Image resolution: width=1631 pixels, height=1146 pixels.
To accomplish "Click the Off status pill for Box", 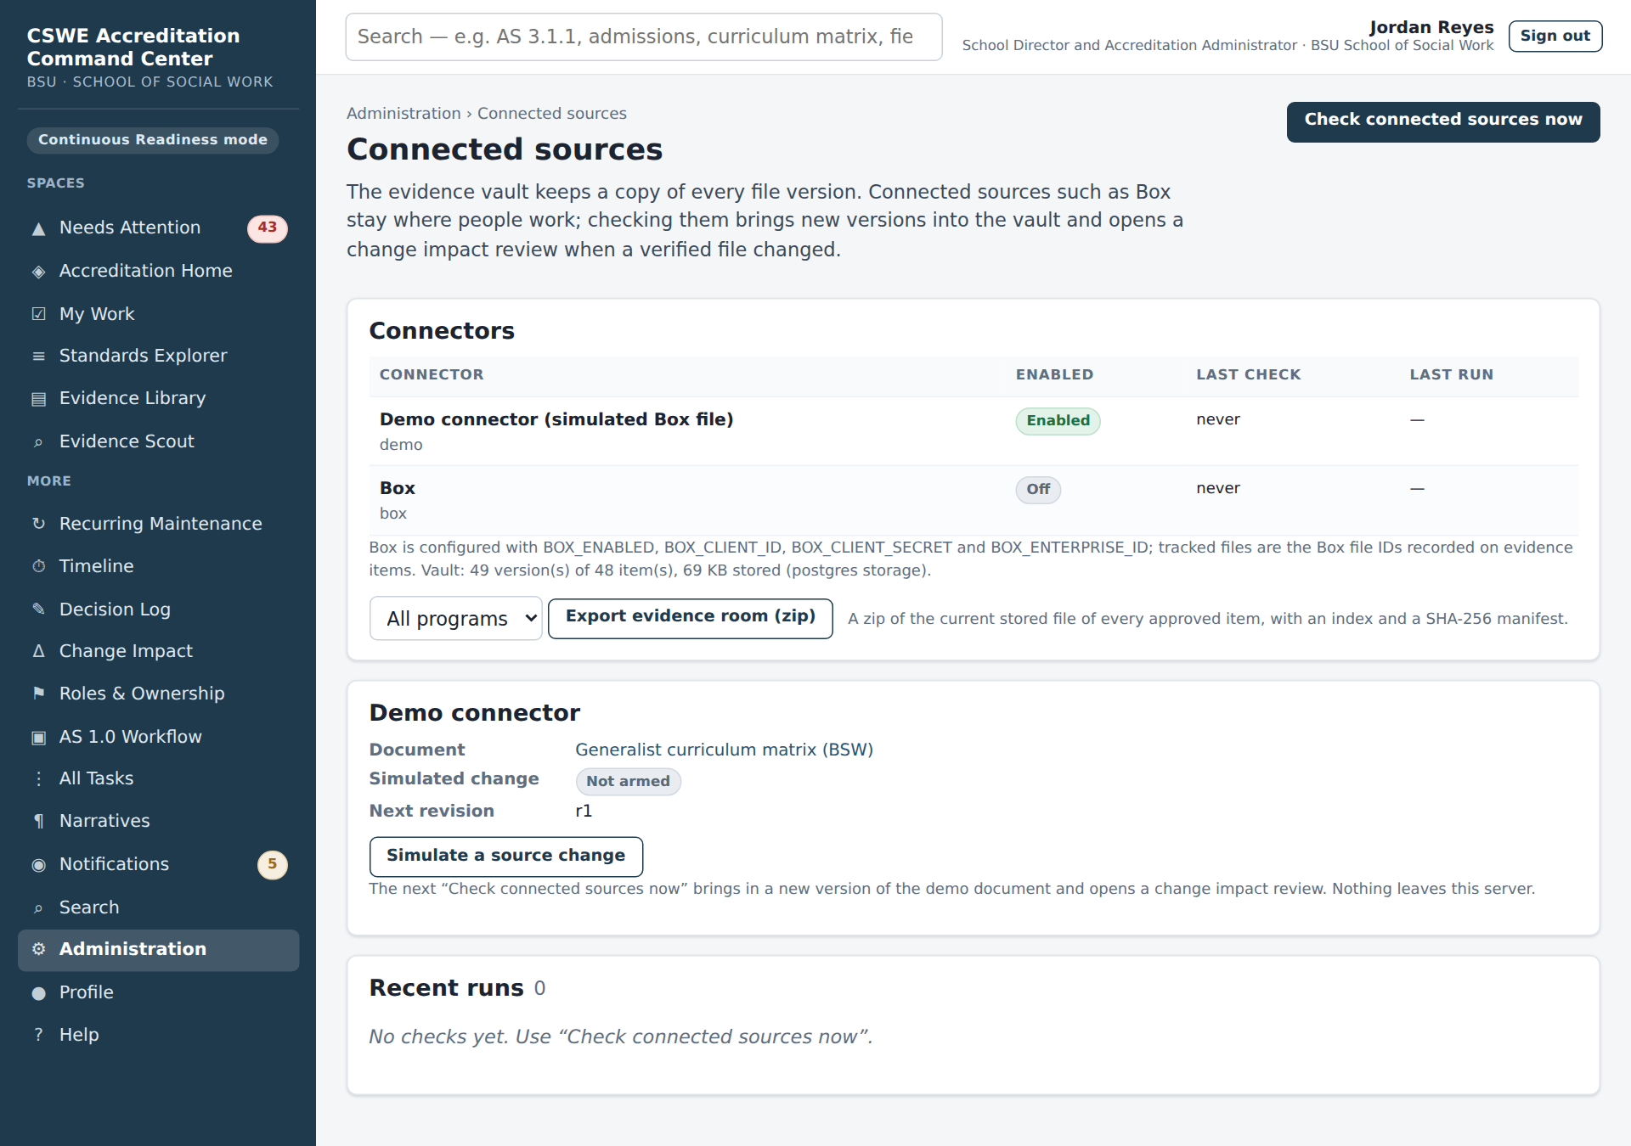I will click(1038, 490).
